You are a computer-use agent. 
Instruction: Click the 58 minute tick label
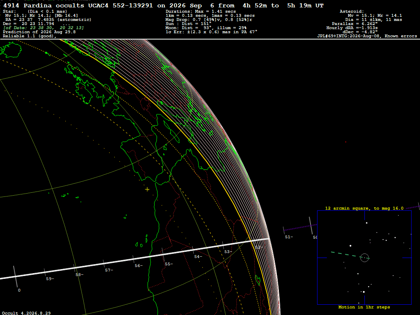(x=79, y=275)
